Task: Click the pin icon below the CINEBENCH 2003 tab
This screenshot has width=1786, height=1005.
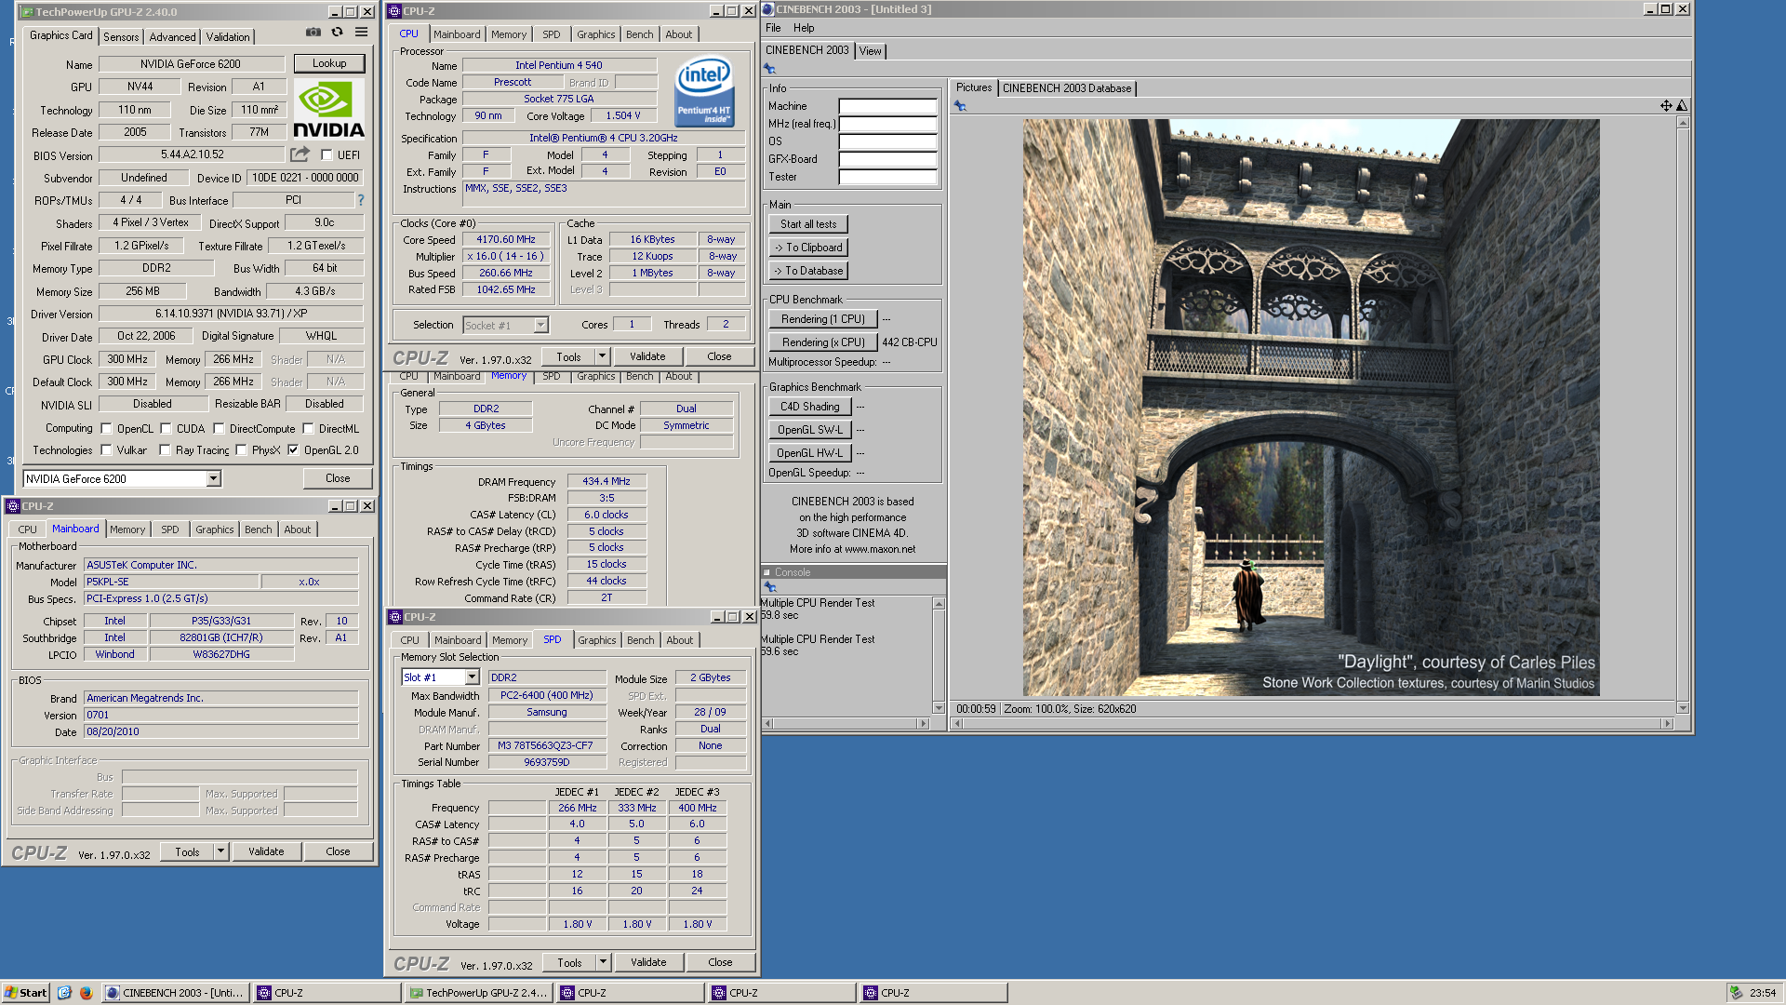Action: click(x=769, y=69)
